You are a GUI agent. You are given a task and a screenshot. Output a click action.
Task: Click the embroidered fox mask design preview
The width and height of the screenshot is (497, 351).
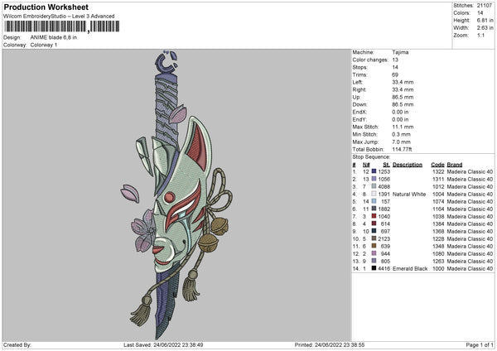coord(176,195)
